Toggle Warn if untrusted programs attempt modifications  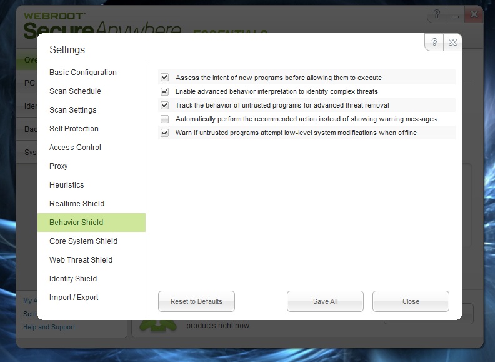coord(164,133)
